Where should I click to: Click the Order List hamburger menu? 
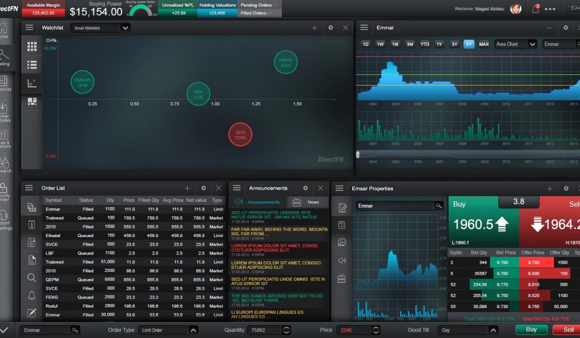(29, 188)
